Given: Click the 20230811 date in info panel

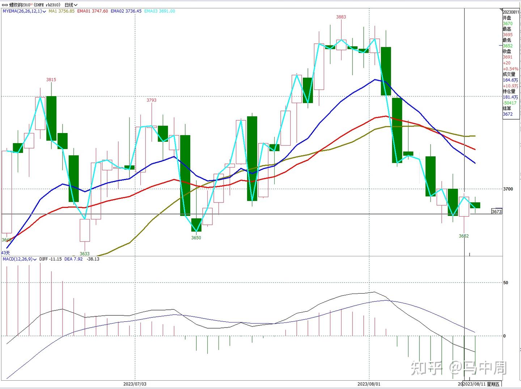Looking at the screenshot, I should tap(511, 12).
